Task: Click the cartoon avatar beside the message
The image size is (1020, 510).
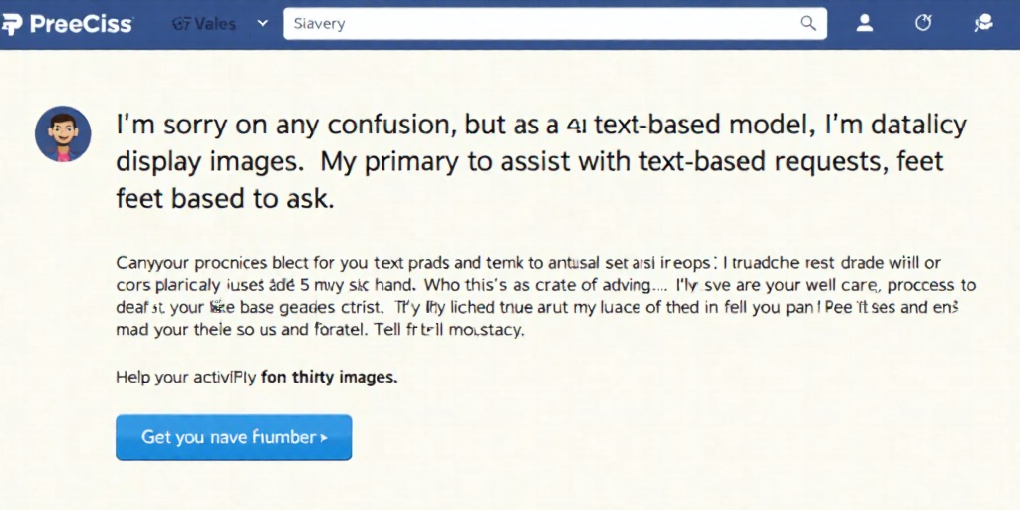Action: (x=63, y=134)
